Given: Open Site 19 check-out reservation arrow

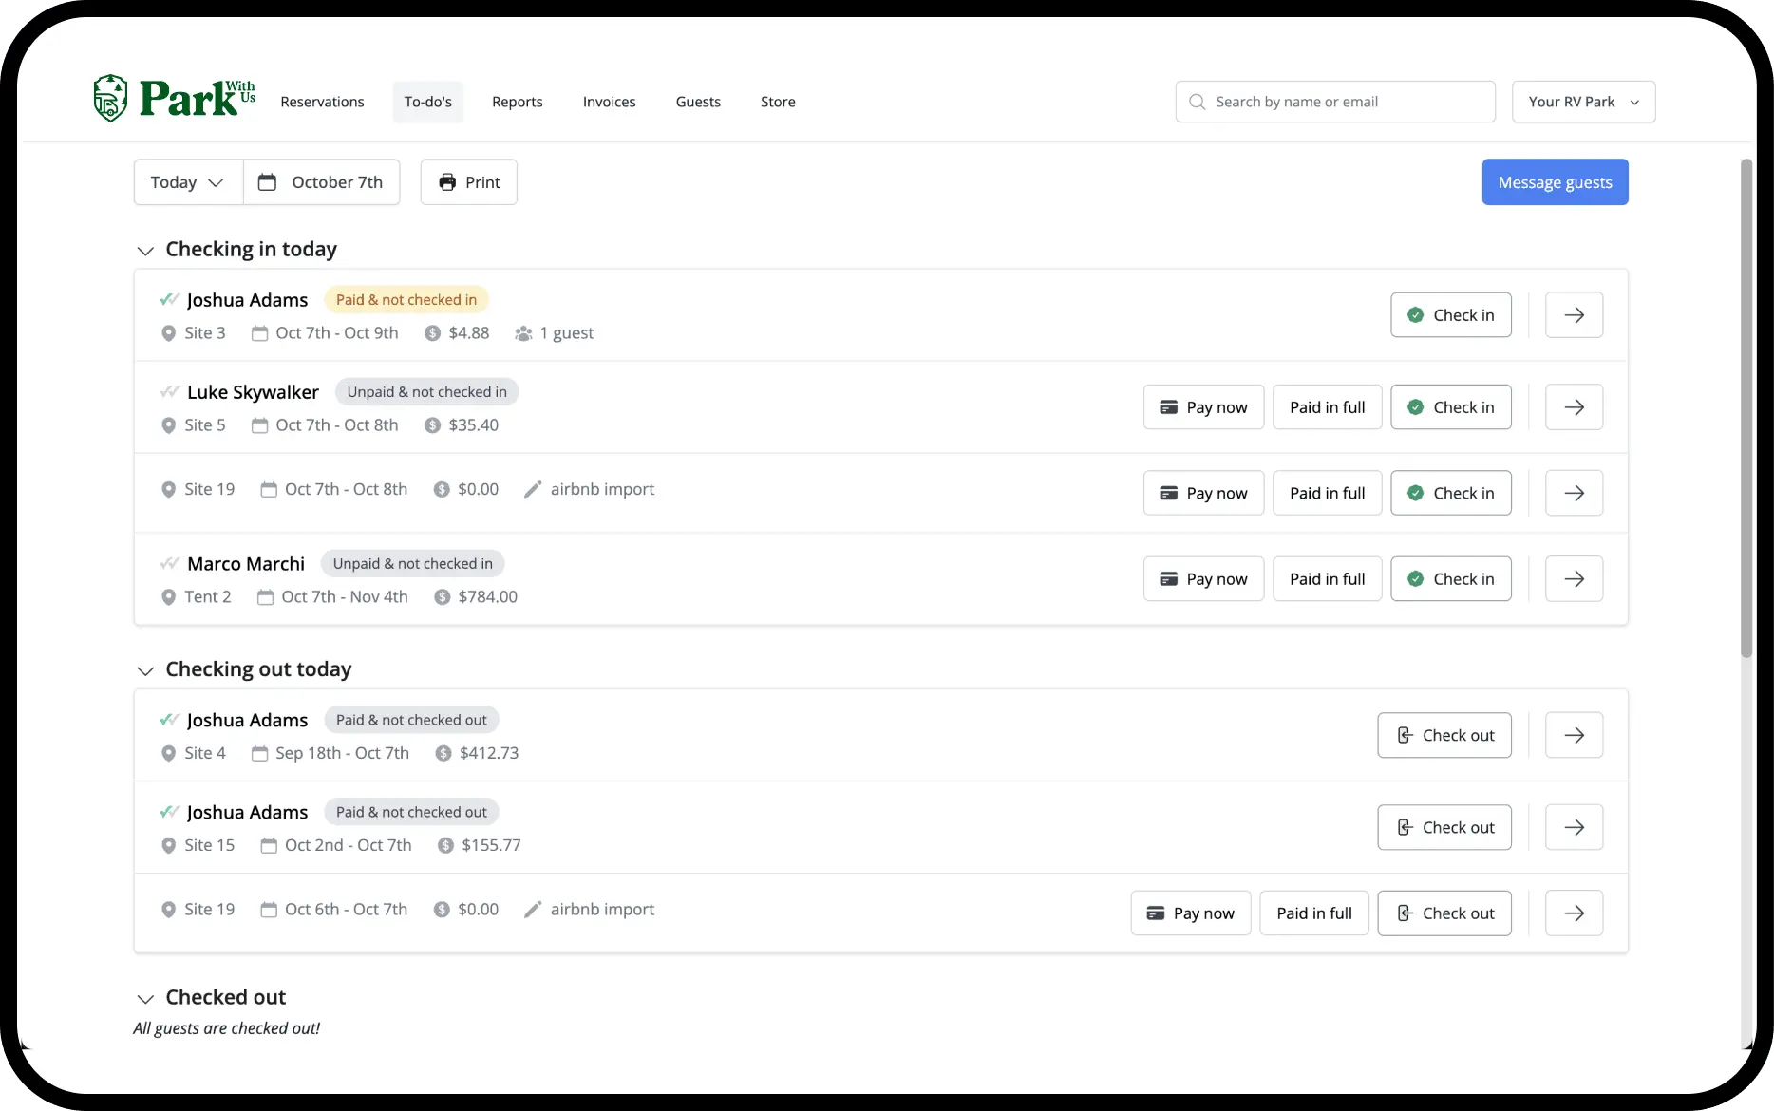Looking at the screenshot, I should (x=1574, y=913).
